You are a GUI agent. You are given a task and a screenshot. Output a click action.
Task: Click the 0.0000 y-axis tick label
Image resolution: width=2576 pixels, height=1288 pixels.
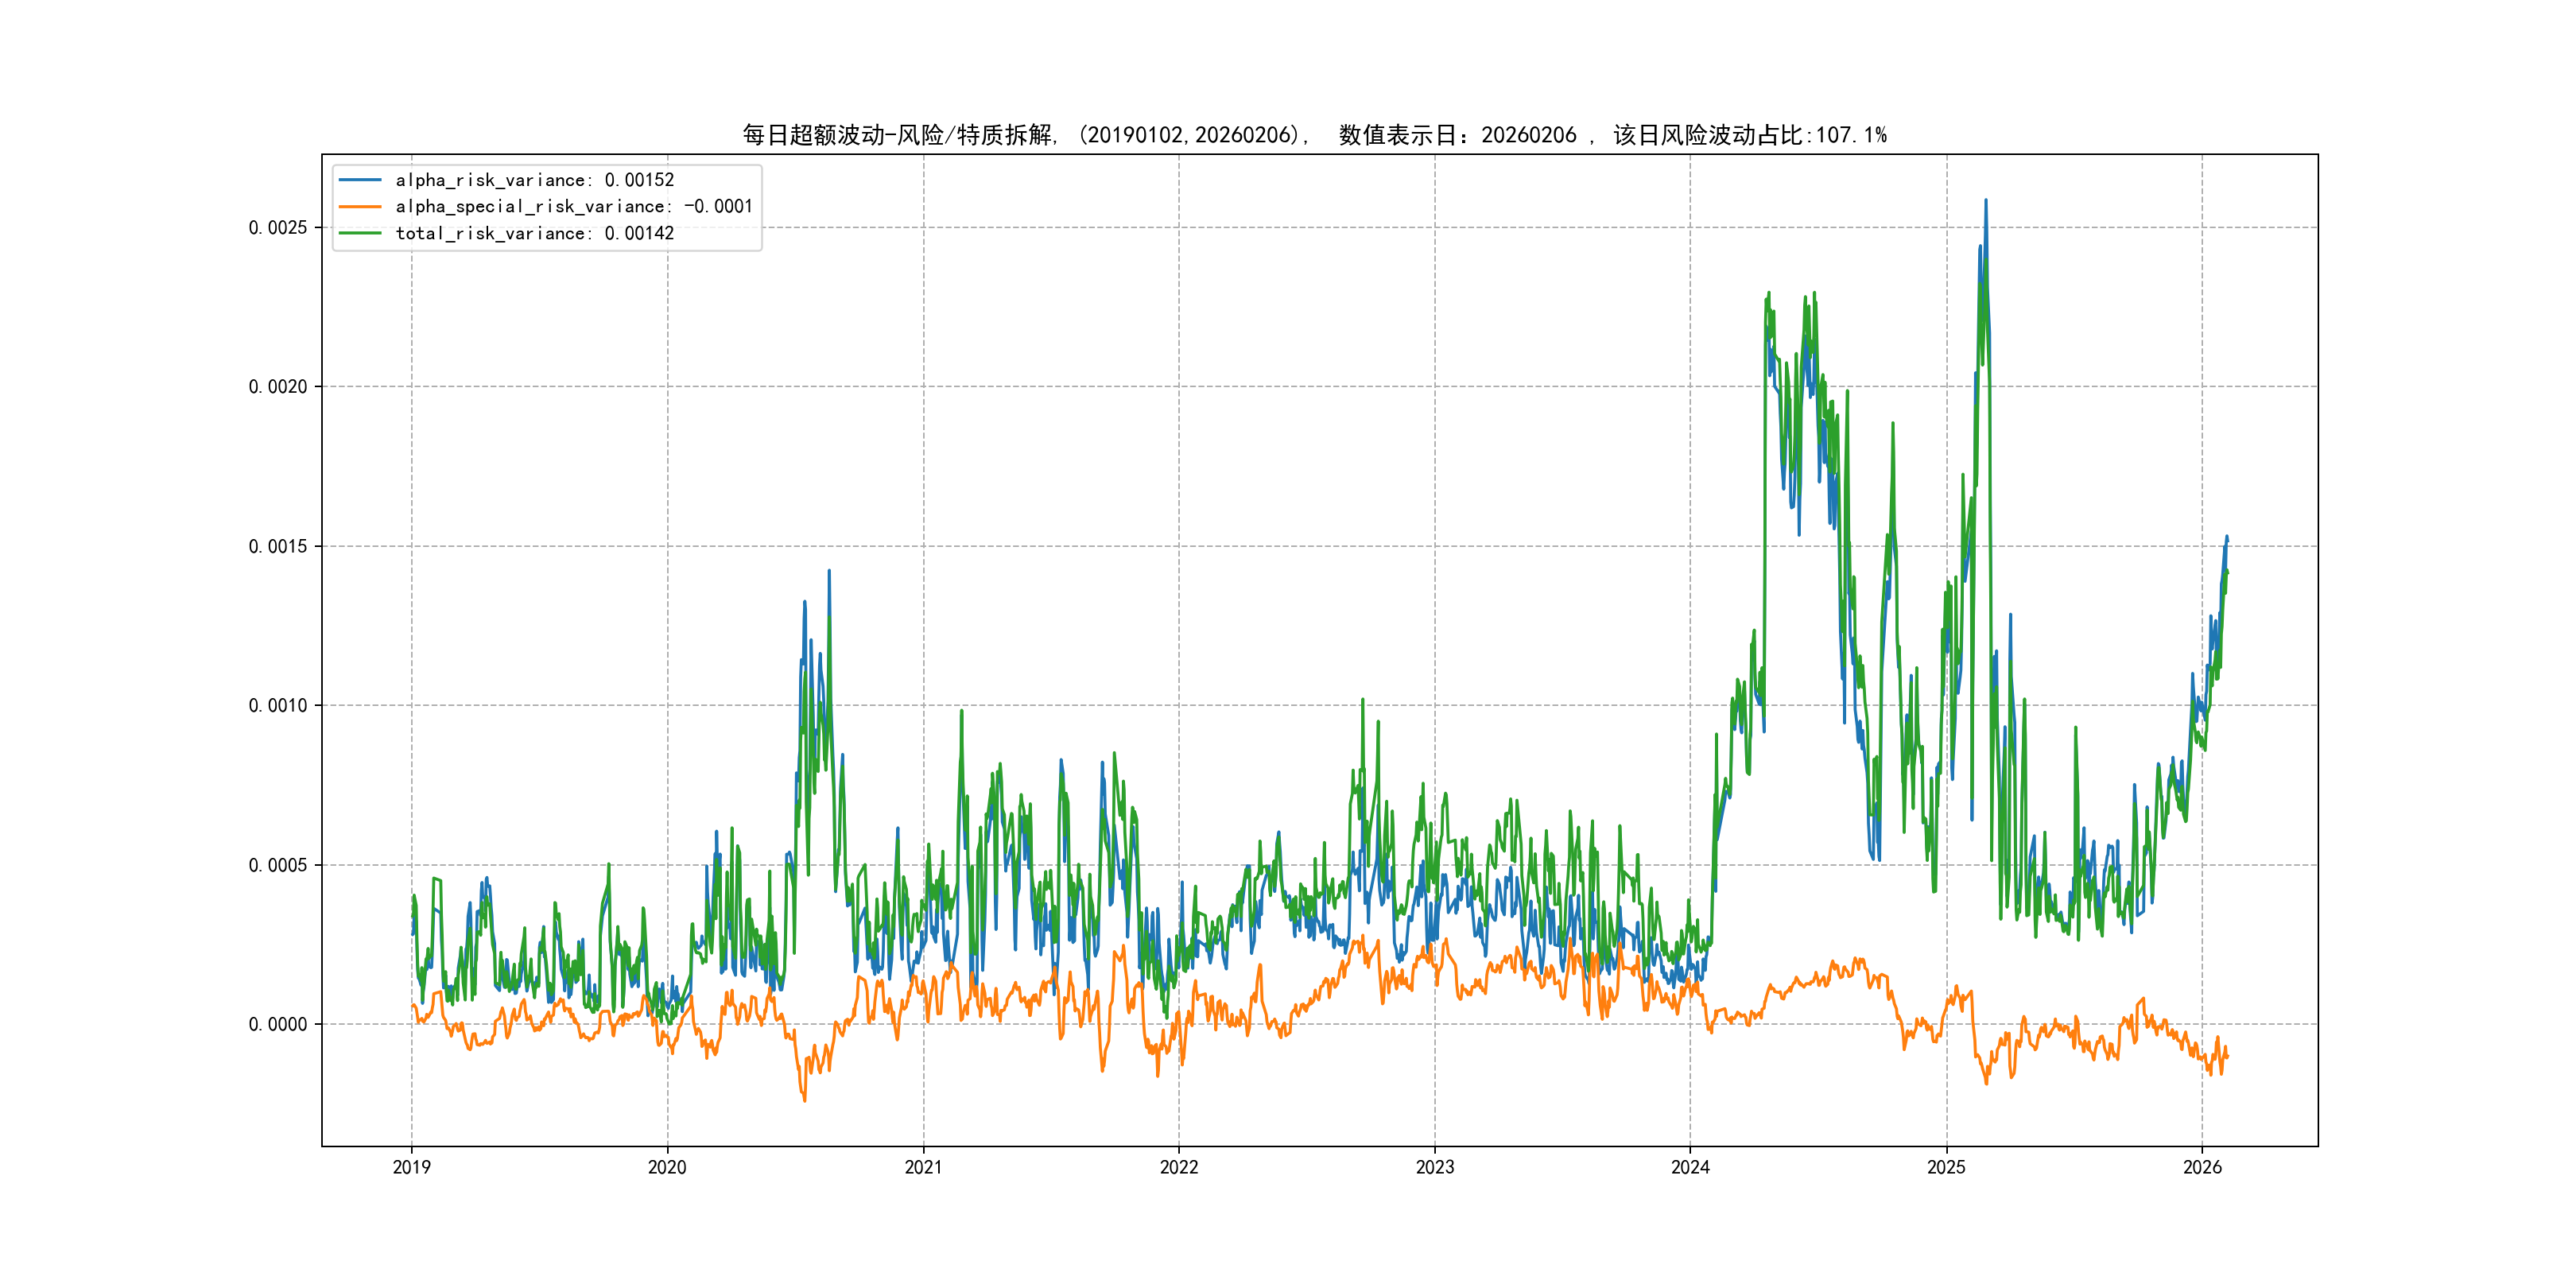tap(277, 1024)
